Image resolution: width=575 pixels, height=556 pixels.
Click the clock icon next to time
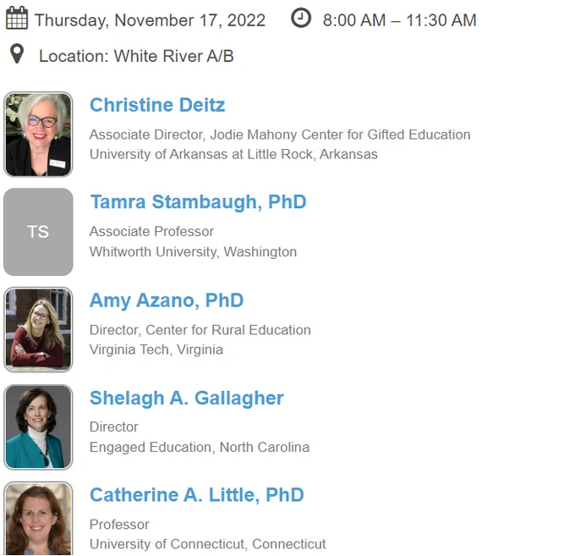pos(301,18)
